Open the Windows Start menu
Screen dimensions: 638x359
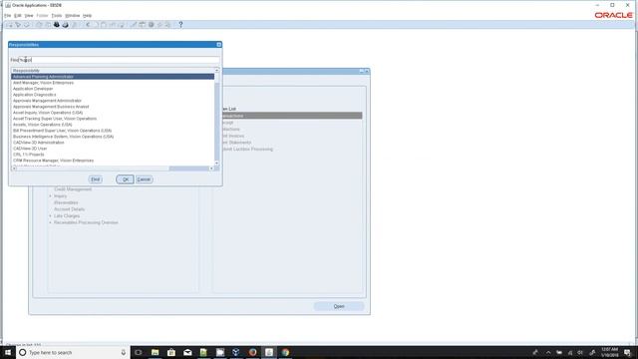click(x=8, y=352)
